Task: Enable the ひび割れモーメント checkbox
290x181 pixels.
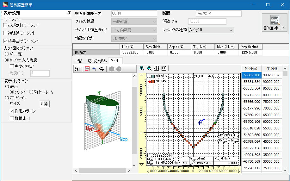Action: coord(5,25)
